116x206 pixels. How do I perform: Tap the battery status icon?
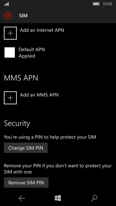pyautogui.click(x=96, y=4)
